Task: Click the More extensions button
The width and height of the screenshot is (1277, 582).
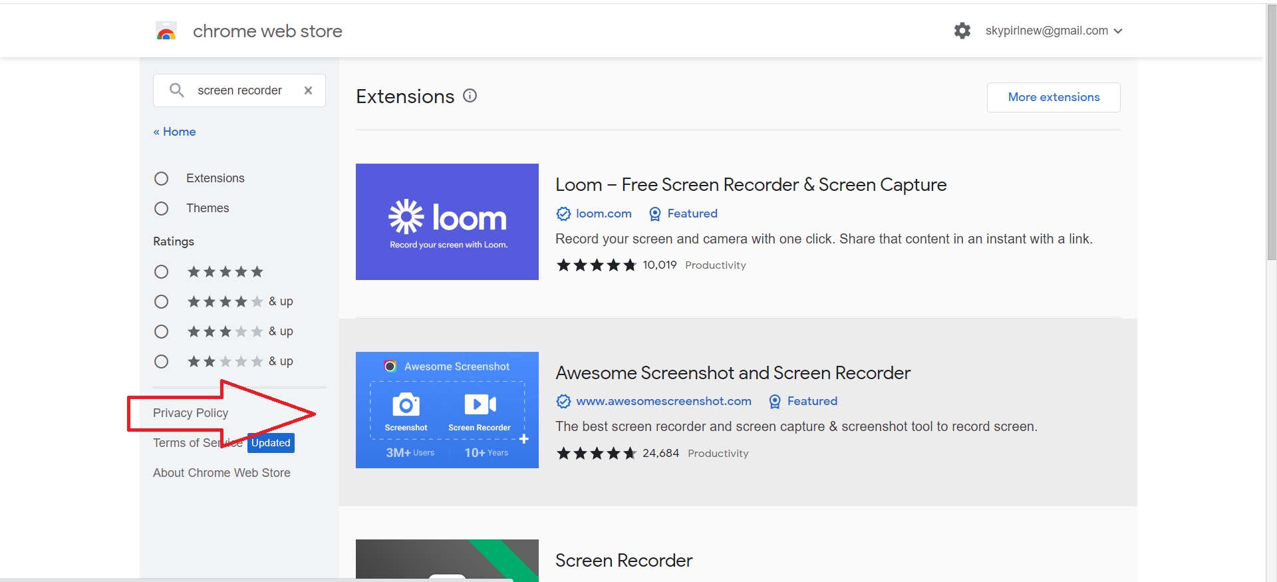Action: tap(1054, 97)
